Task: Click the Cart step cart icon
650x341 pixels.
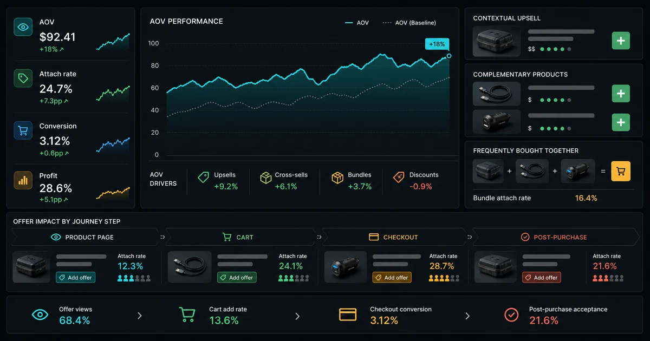Action: [227, 237]
